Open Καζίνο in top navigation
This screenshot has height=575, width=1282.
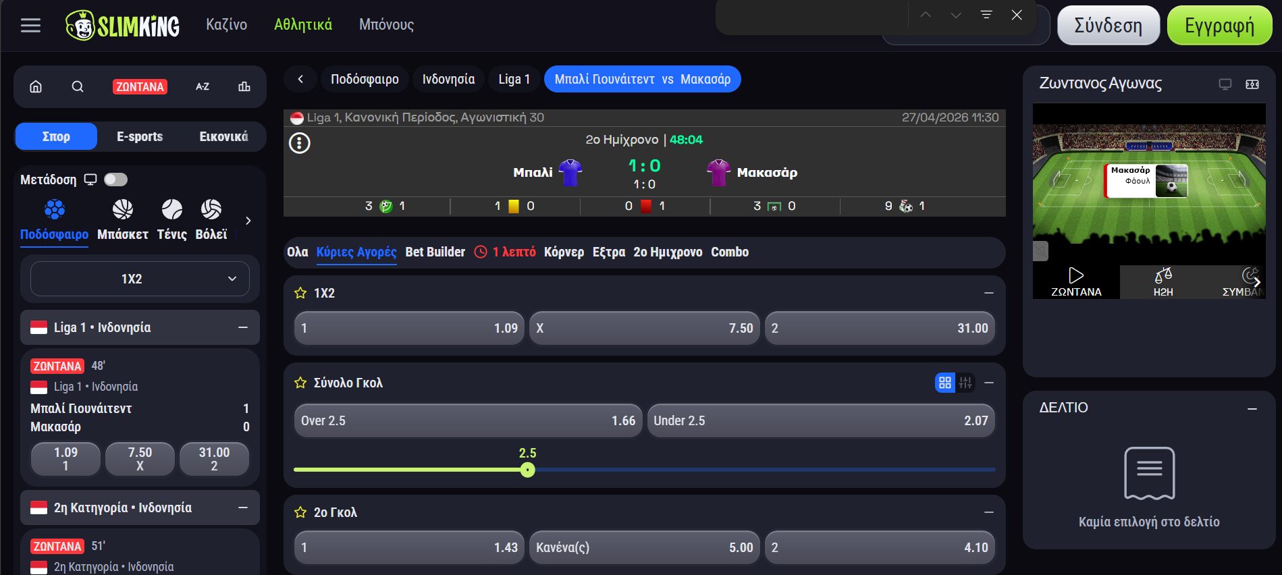tap(226, 25)
